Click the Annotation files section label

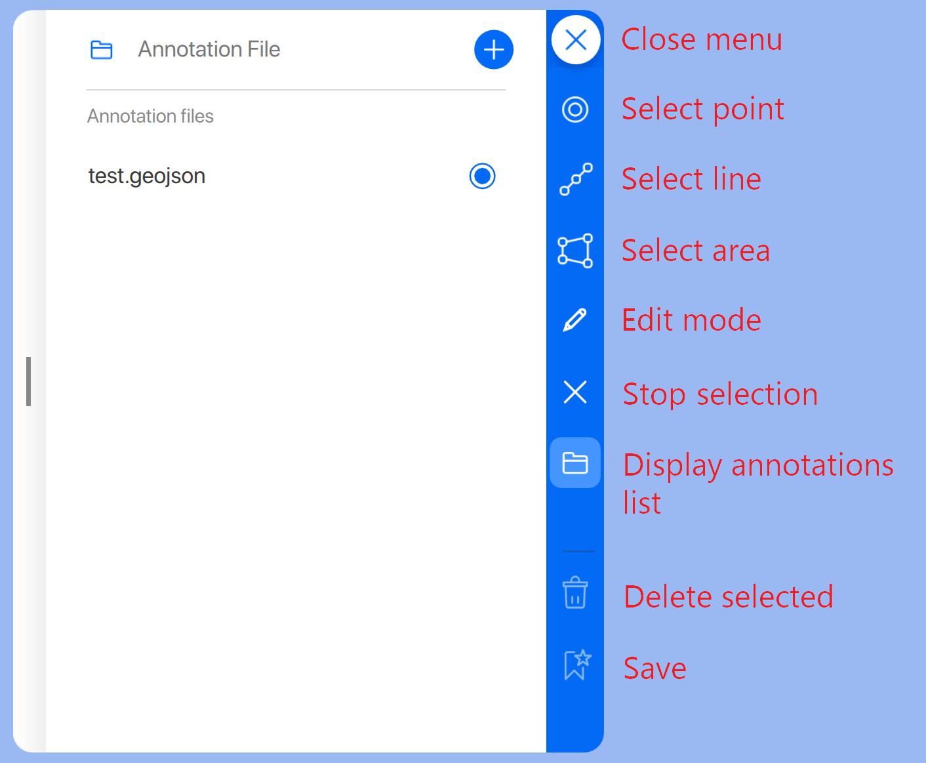coord(150,116)
